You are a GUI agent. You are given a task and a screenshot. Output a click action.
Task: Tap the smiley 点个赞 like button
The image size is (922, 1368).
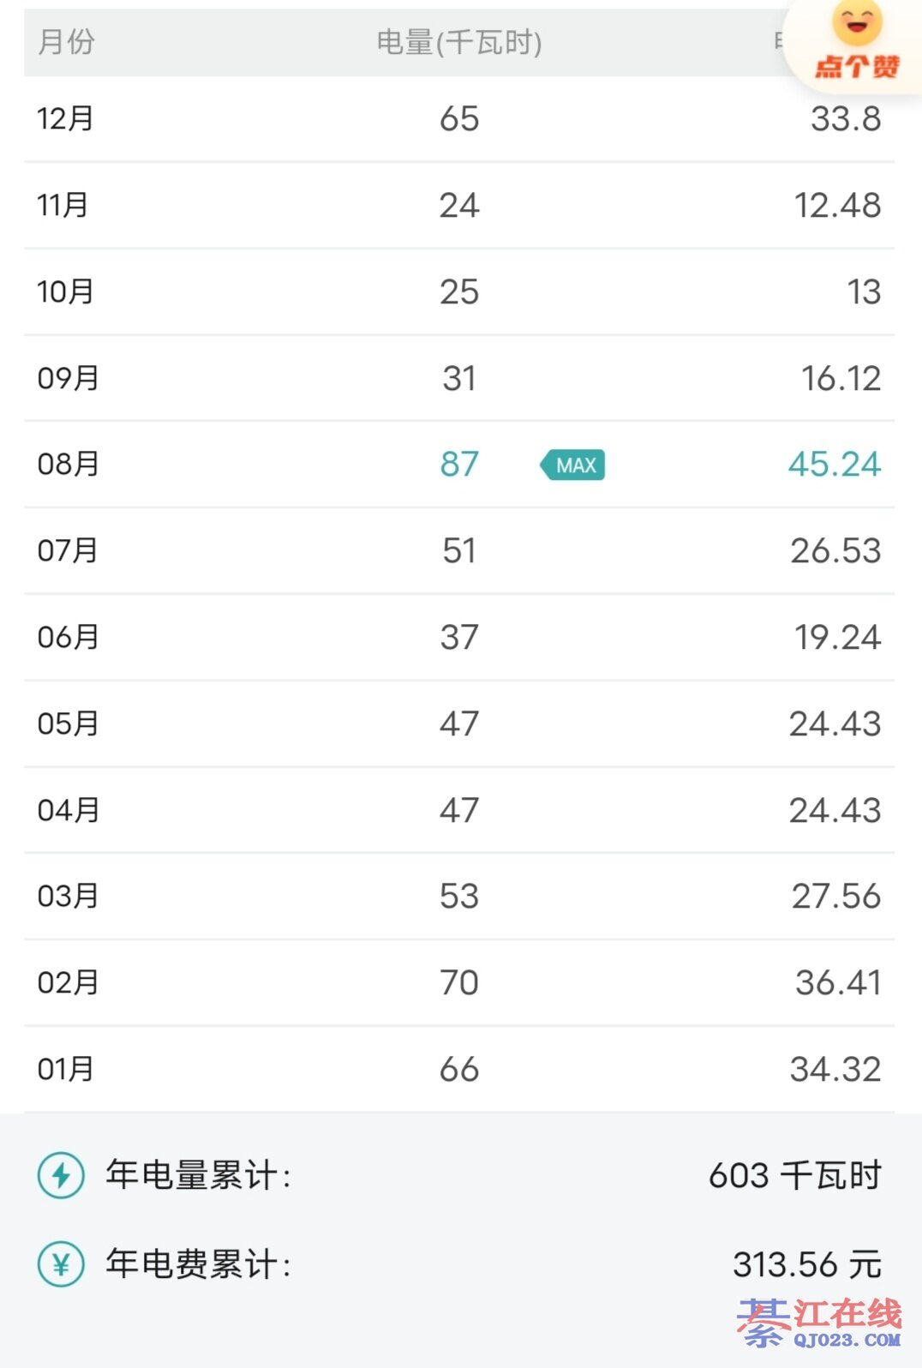tap(856, 43)
